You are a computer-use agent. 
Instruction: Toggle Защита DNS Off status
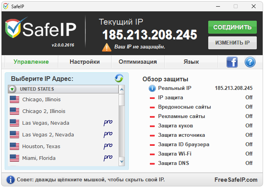249,163
